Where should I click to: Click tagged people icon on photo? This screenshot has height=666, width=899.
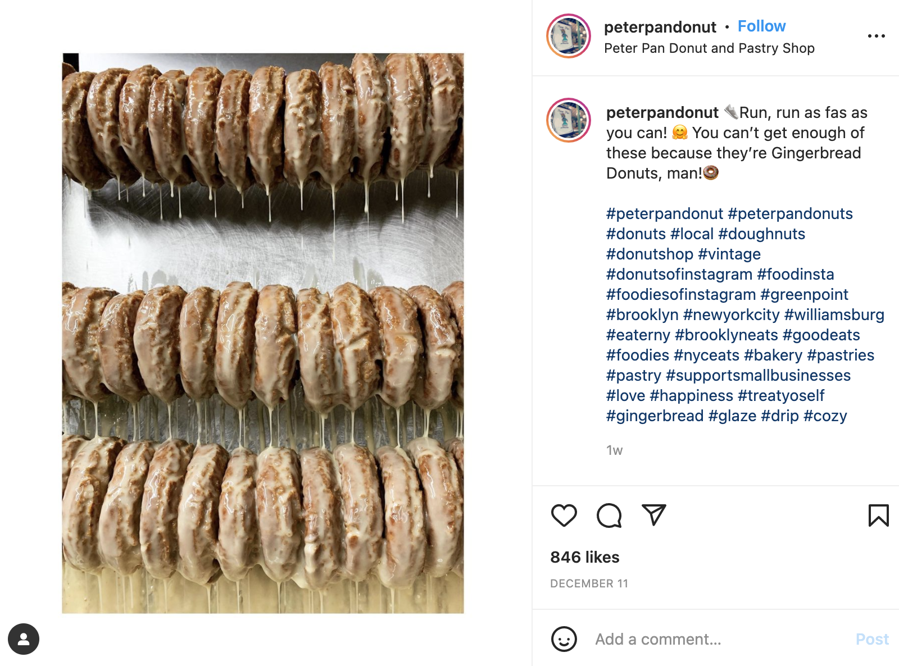[24, 639]
